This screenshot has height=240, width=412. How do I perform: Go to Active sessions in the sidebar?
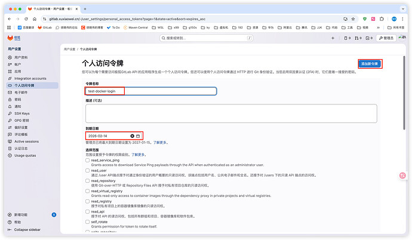(x=26, y=141)
